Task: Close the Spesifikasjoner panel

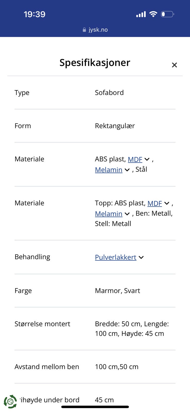Action: pyautogui.click(x=174, y=65)
